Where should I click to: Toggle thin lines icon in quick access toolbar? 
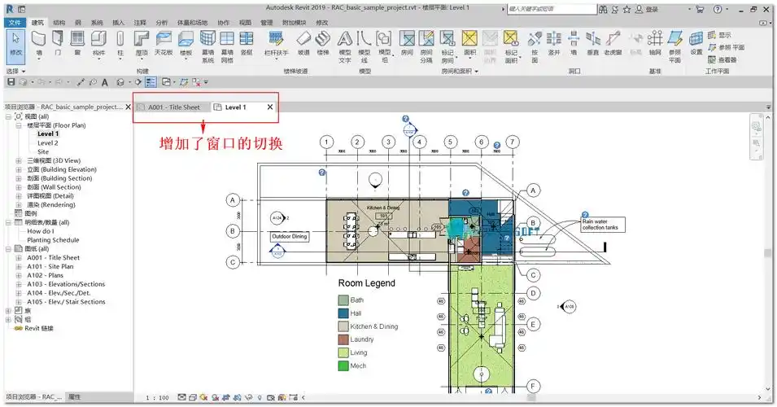(x=151, y=82)
